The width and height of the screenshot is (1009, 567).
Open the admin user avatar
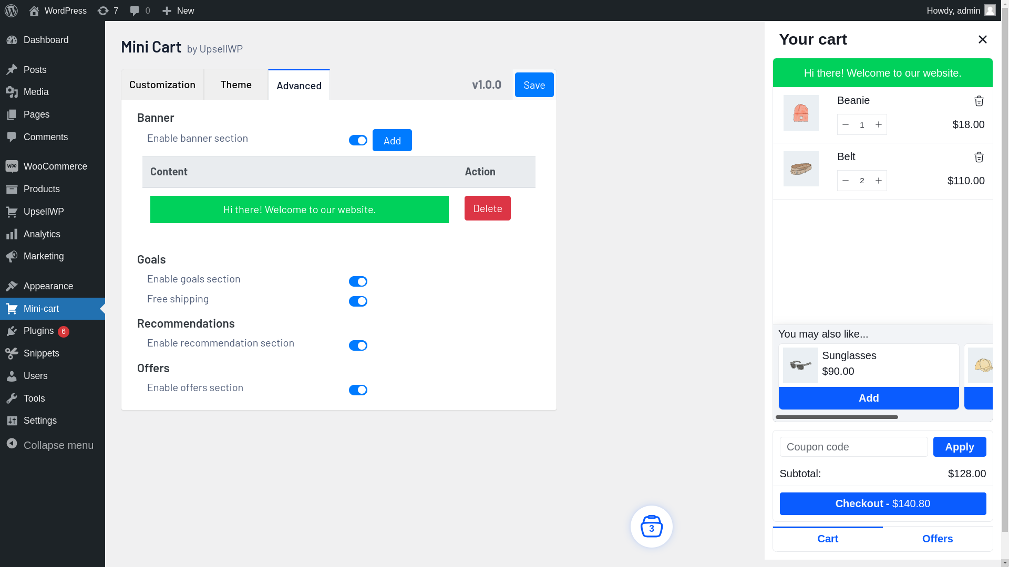click(990, 10)
